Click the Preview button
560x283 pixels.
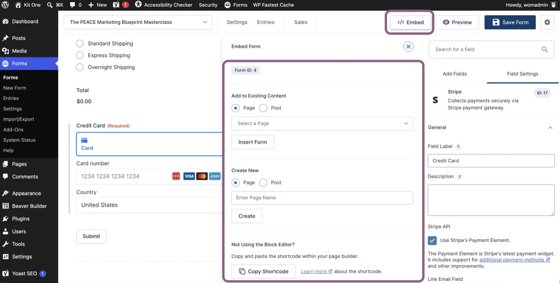[x=457, y=22]
